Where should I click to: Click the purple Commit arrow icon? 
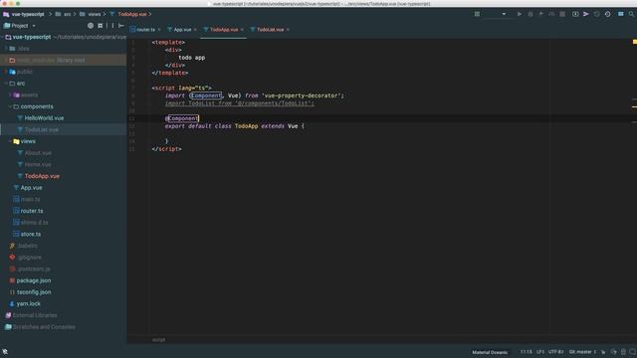586,14
